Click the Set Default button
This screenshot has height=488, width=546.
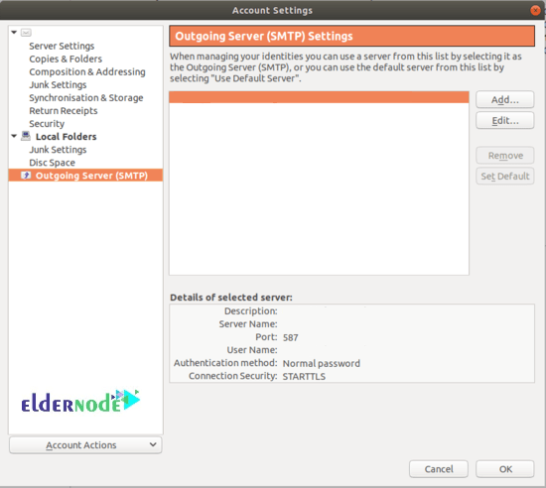(505, 176)
